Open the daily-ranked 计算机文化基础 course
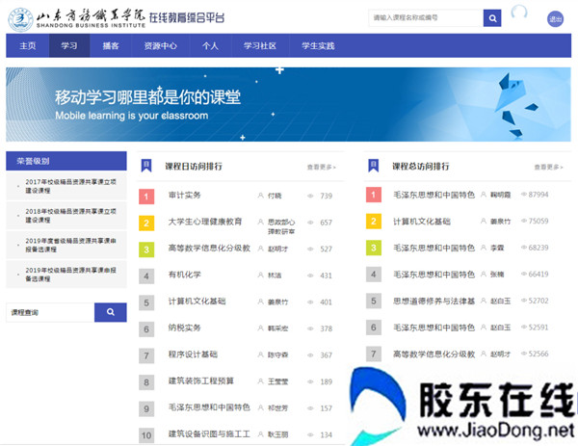Image resolution: width=578 pixels, height=446 pixels. (197, 302)
